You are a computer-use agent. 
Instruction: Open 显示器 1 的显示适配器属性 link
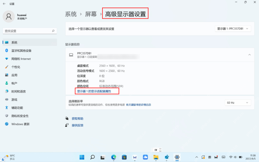coord(94,92)
